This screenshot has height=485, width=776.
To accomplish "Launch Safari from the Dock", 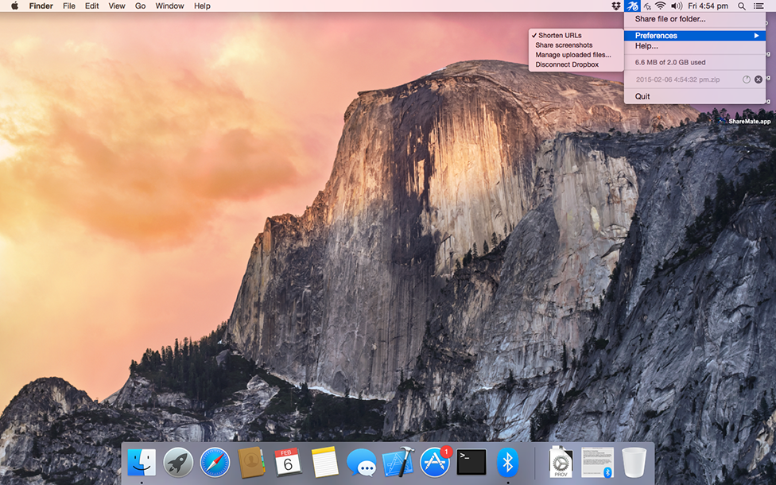I will tap(215, 462).
